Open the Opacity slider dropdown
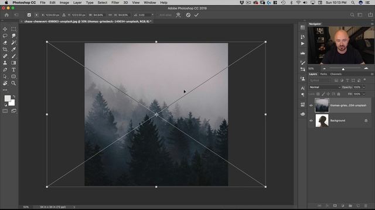 point(364,87)
